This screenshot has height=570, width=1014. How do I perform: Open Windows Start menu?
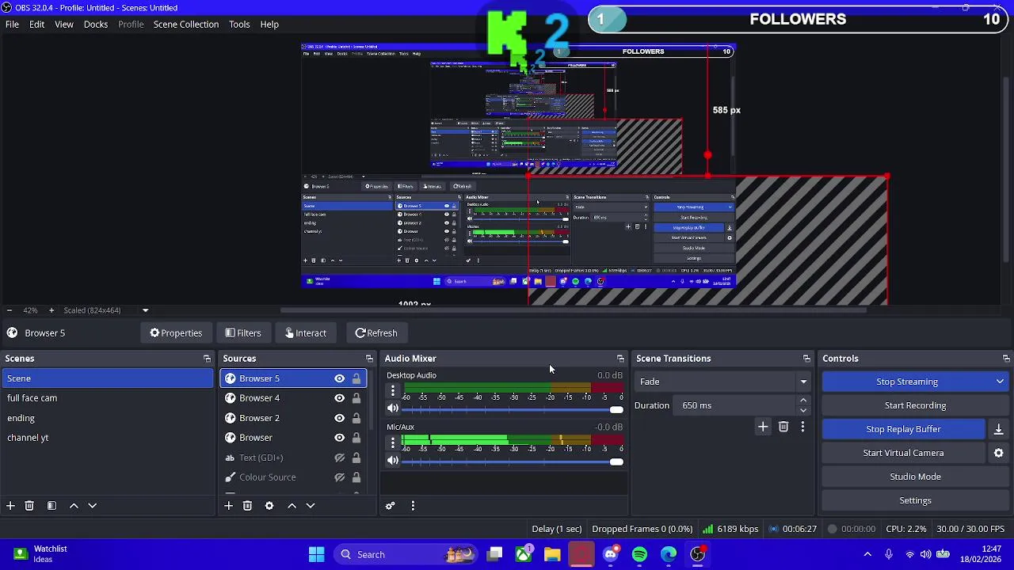click(x=316, y=554)
